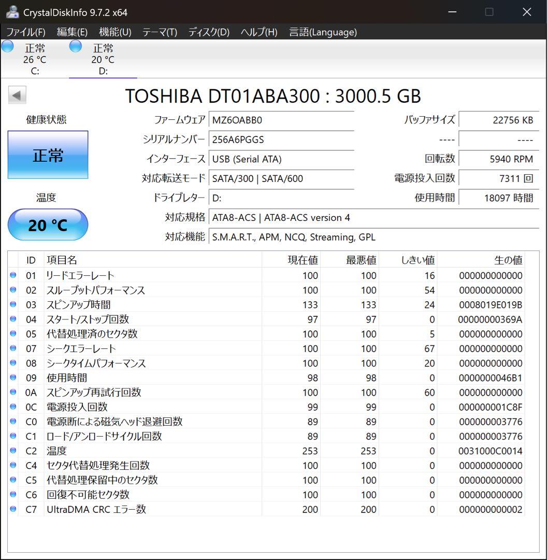The image size is (547, 560).
Task: Click the CrystalDiskInfo app icon in title bar
Action: point(12,12)
